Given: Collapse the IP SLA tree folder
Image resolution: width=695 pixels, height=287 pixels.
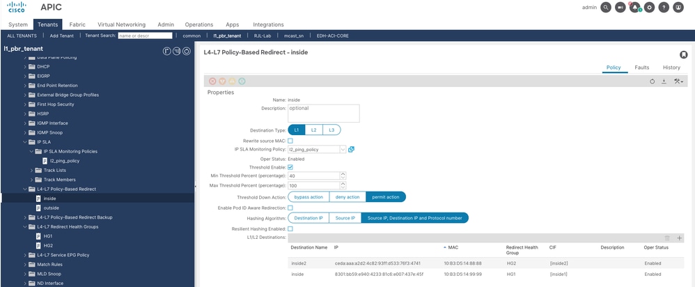Looking at the screenshot, I should 25,142.
